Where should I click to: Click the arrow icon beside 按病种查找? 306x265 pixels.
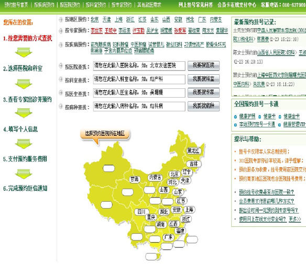pyautogui.click(x=61, y=106)
